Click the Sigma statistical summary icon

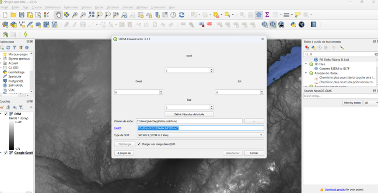tap(267, 15)
